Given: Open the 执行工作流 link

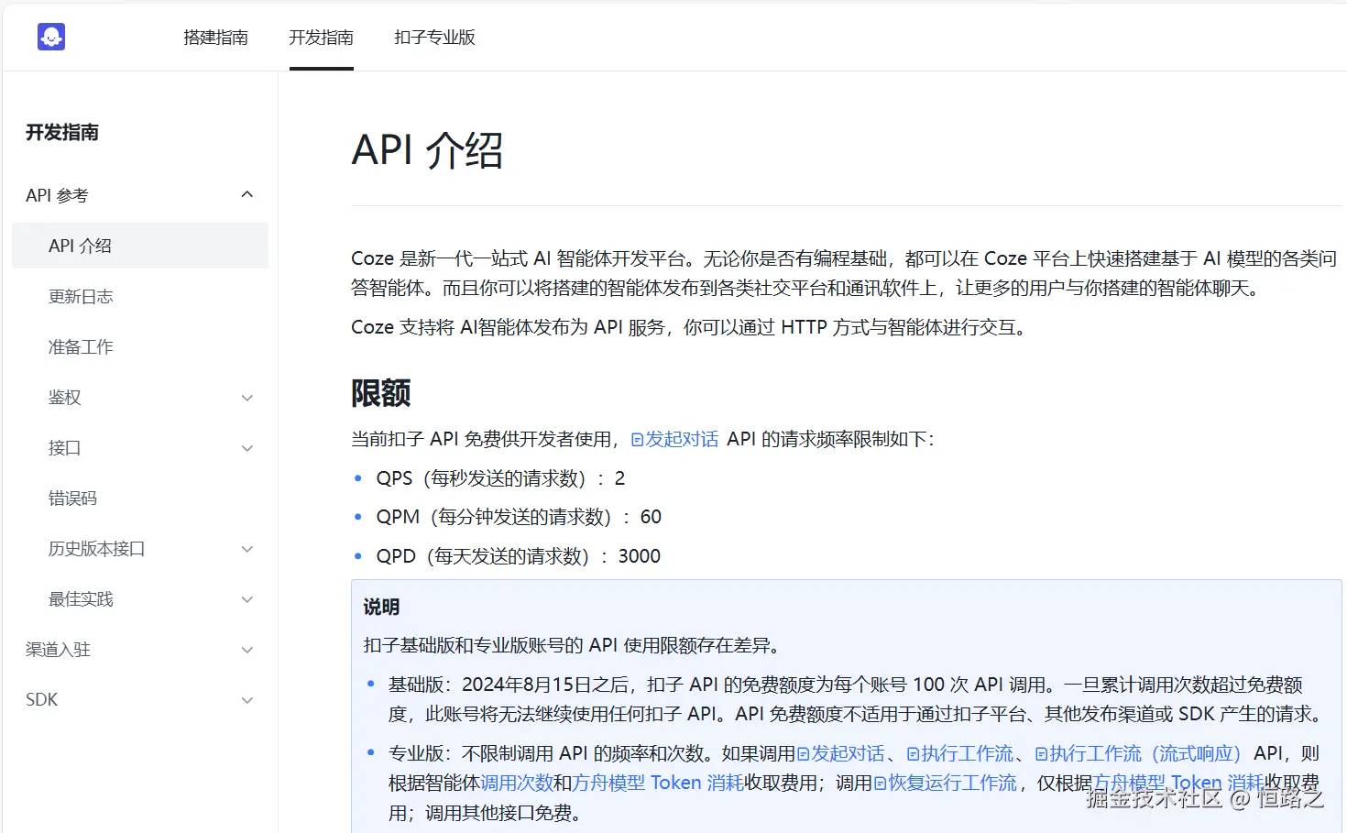Looking at the screenshot, I should point(968,753).
